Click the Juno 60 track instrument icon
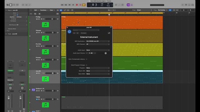This screenshot has width=200, height=112. coord(45,79)
